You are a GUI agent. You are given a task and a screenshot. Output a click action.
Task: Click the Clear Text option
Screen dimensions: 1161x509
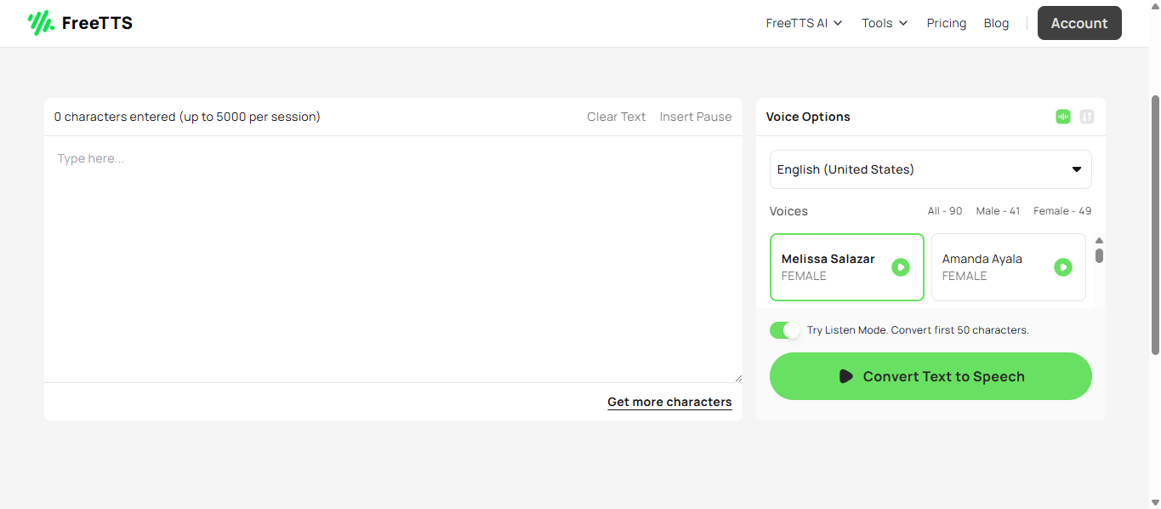coord(616,117)
